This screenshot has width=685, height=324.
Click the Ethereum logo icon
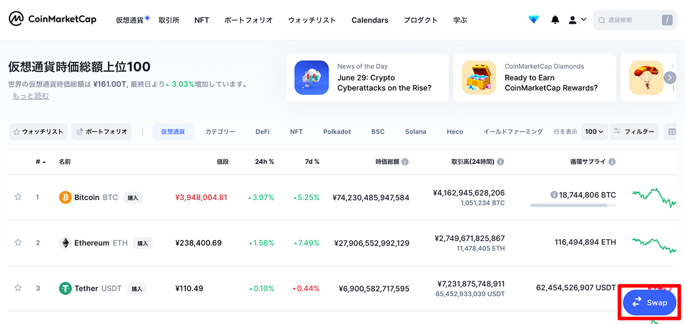(65, 243)
